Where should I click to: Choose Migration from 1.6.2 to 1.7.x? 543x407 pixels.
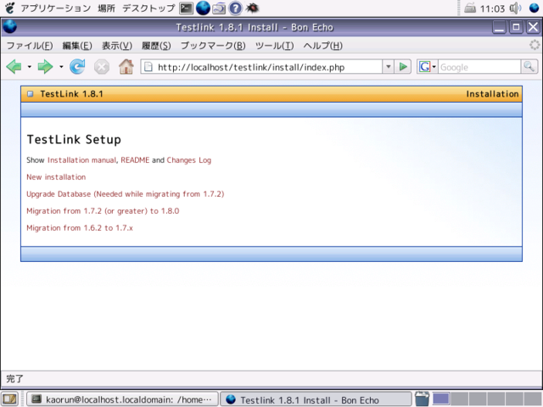click(x=80, y=228)
